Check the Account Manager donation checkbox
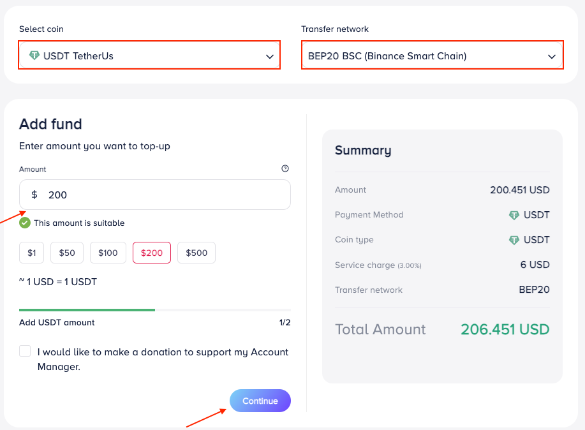The width and height of the screenshot is (585, 430). point(25,351)
